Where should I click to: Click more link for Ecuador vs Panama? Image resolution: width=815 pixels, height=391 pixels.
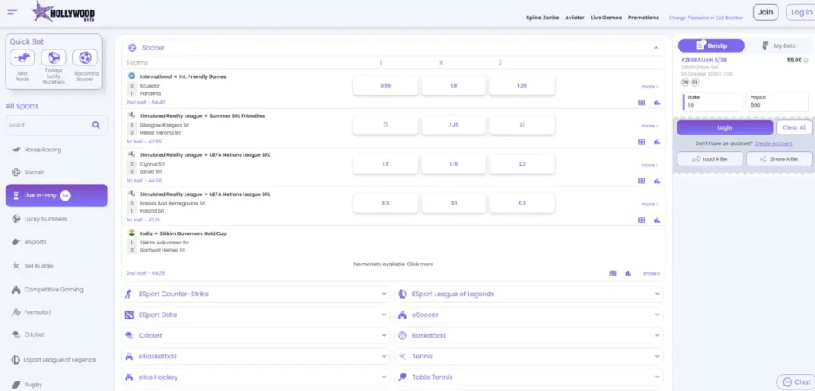click(x=649, y=87)
